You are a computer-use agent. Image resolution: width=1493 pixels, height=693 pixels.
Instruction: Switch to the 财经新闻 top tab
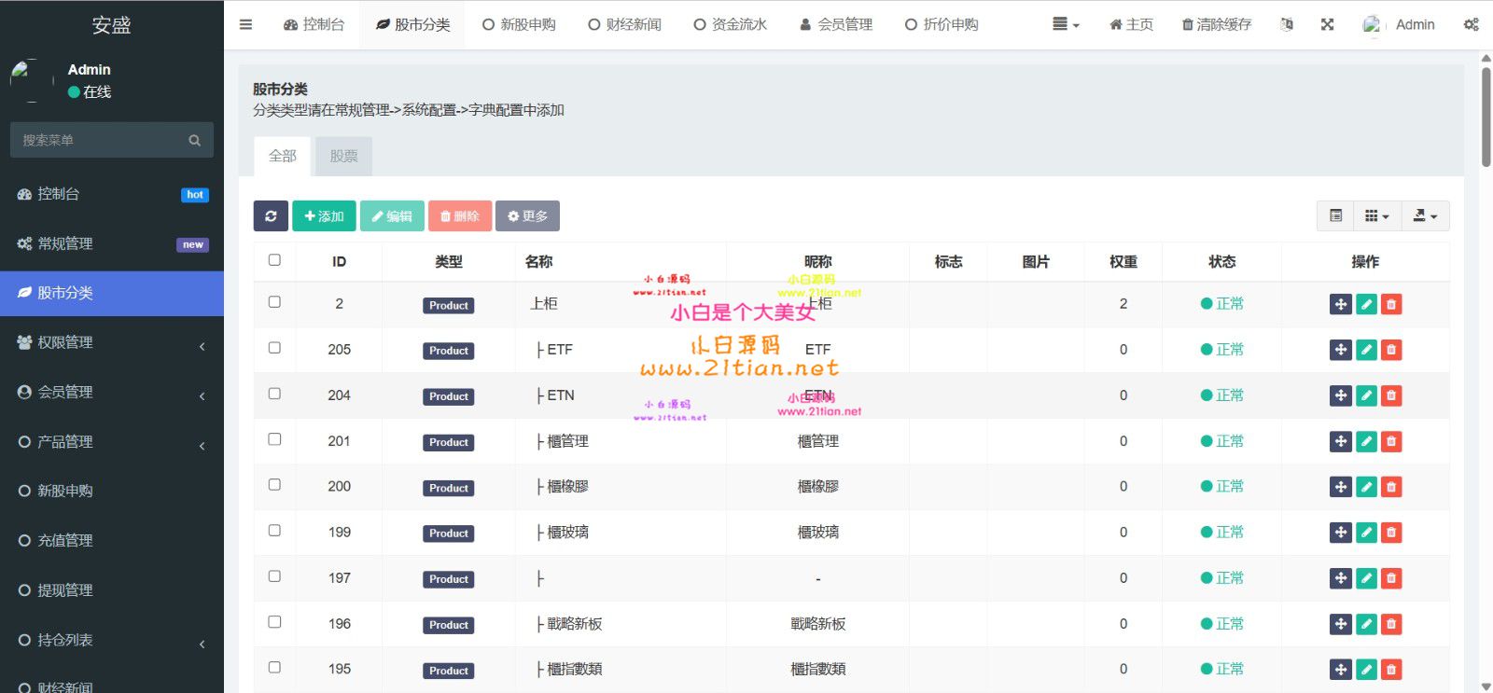coord(624,24)
